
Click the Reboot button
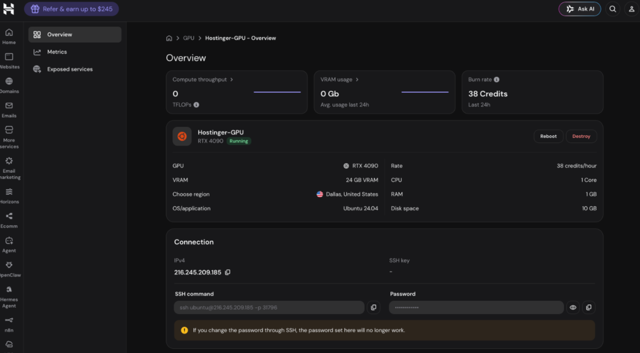coord(548,136)
